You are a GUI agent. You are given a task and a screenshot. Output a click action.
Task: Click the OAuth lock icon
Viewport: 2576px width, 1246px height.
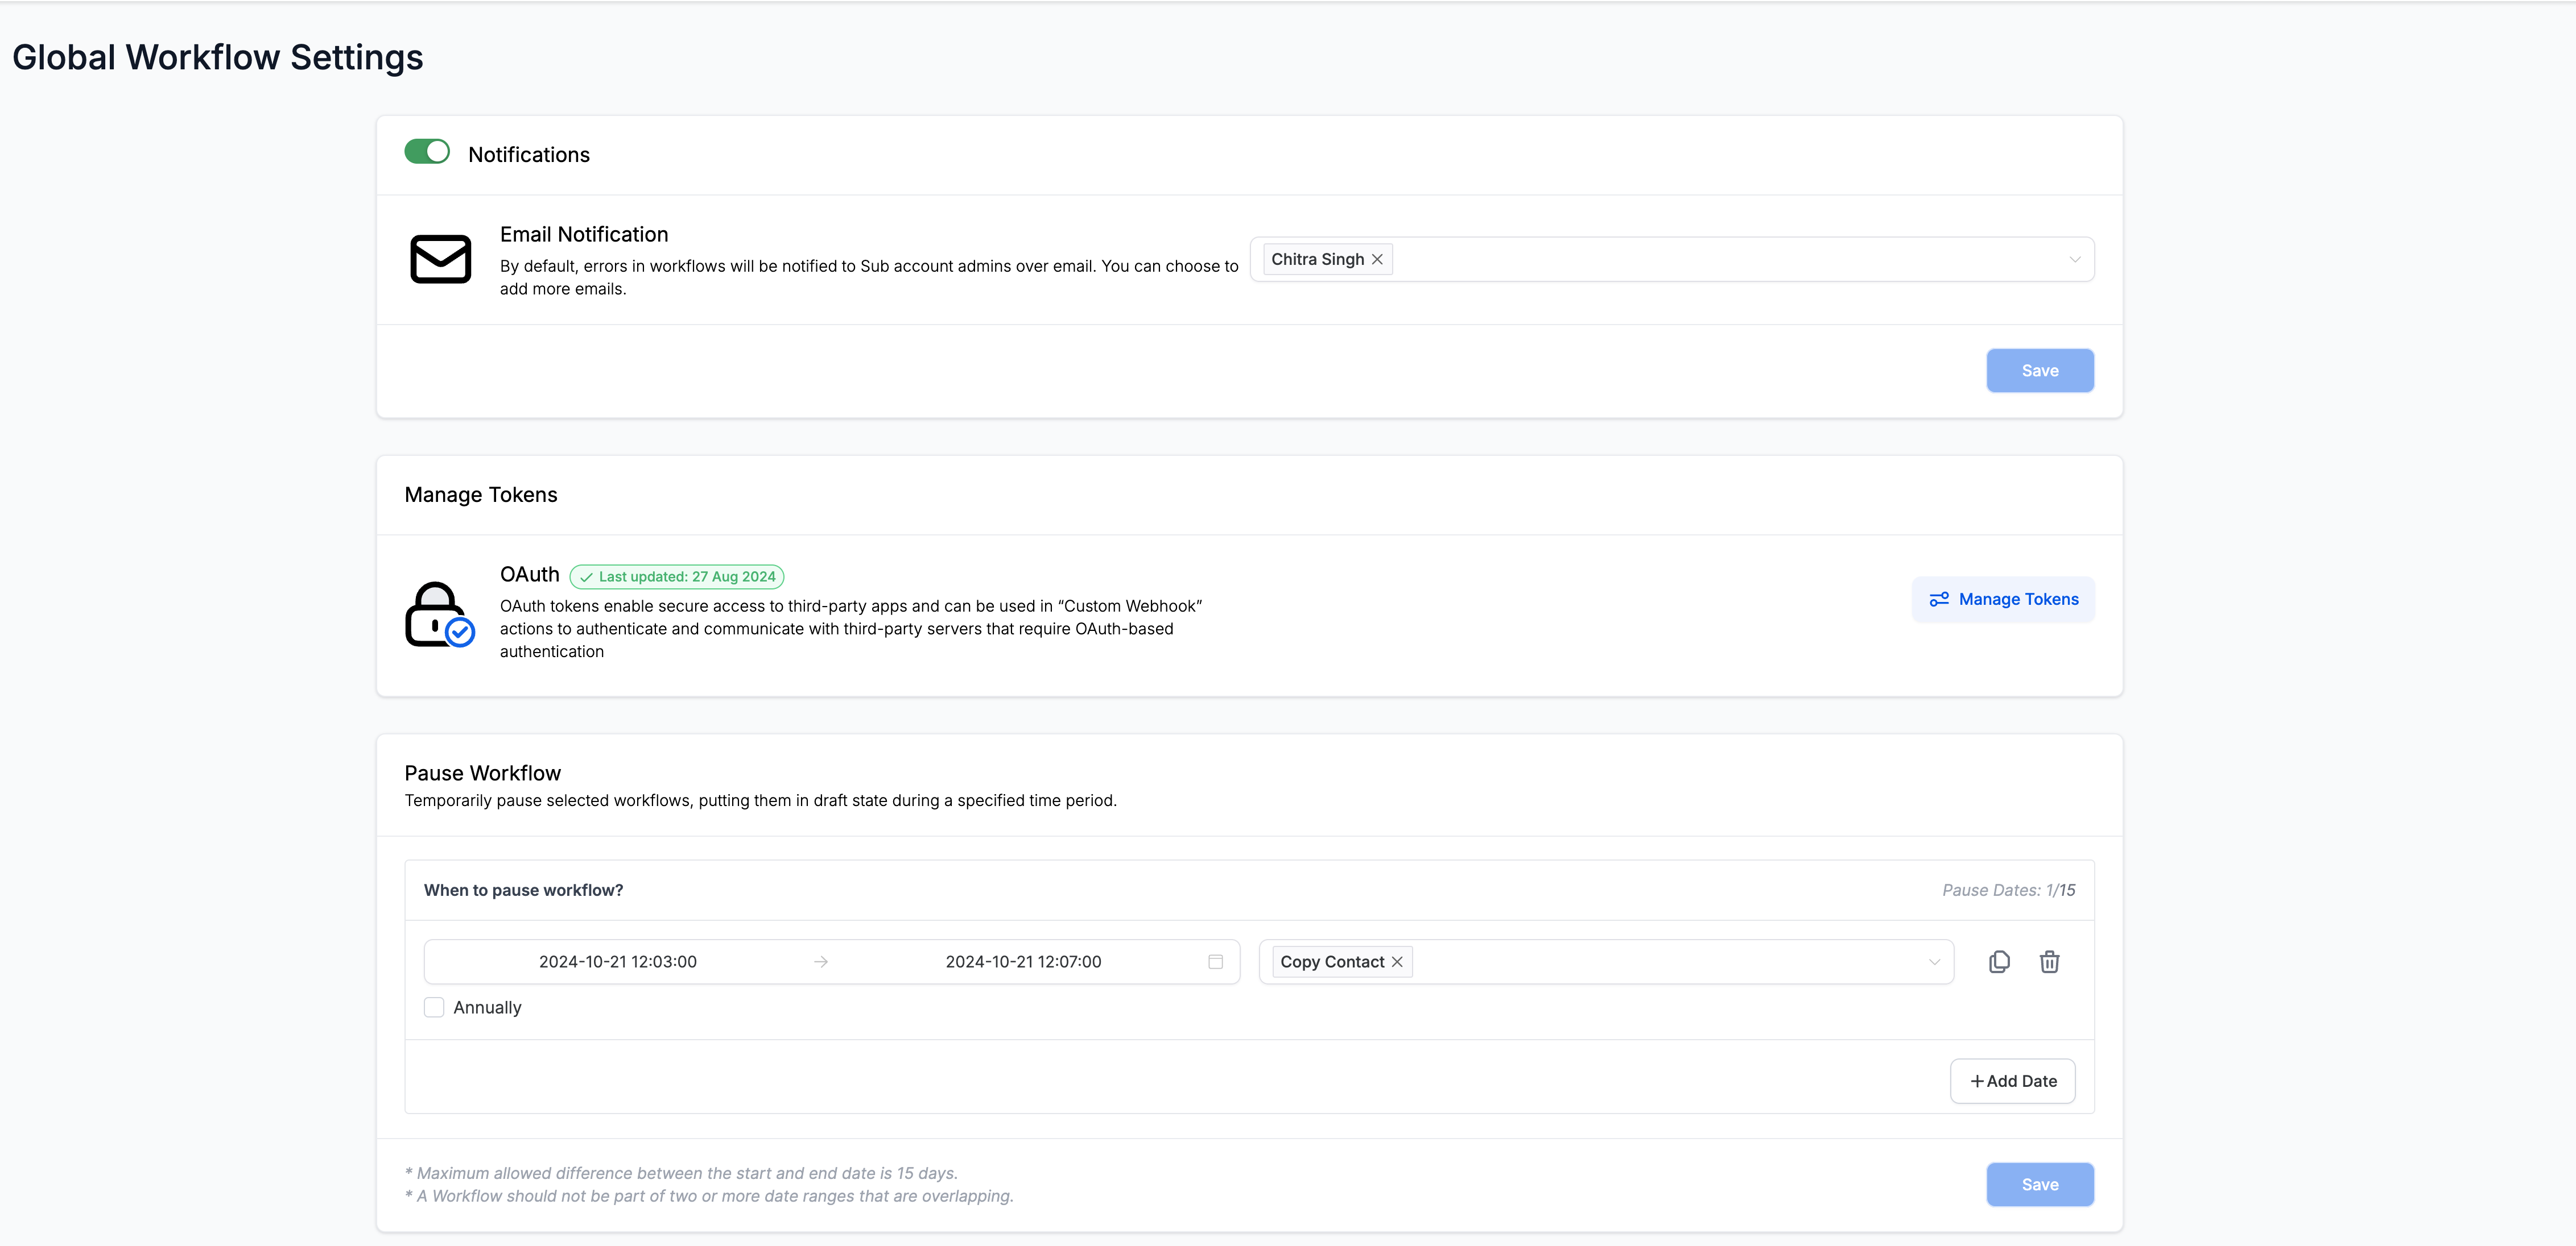point(438,614)
